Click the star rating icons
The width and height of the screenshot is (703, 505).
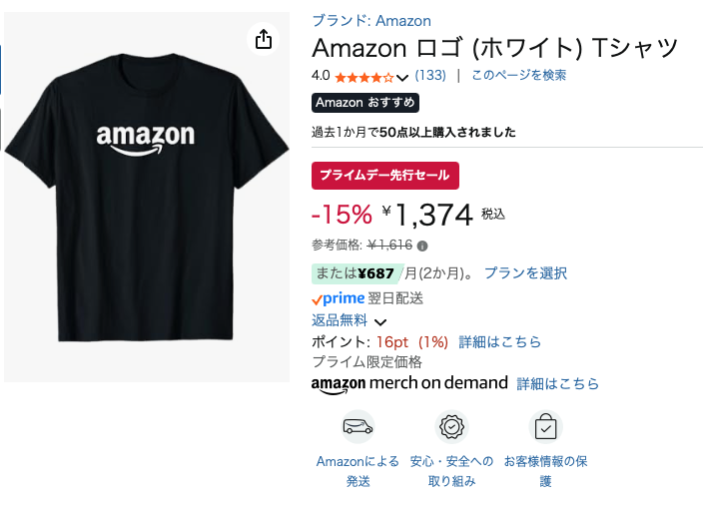pyautogui.click(x=363, y=77)
